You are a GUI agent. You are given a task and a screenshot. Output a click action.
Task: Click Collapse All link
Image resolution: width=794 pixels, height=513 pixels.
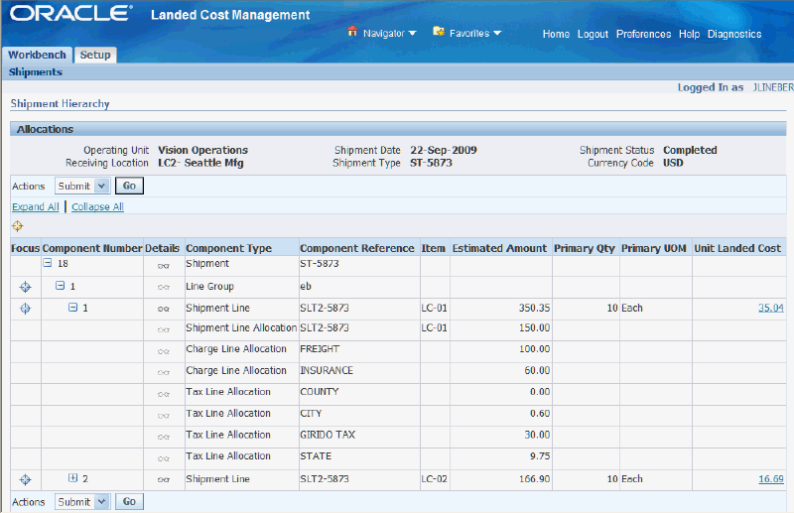click(97, 206)
